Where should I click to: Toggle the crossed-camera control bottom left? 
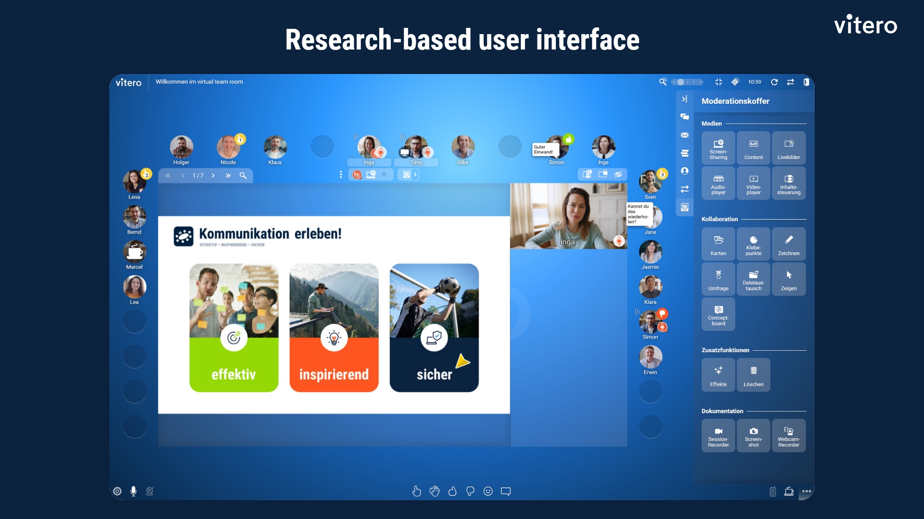tap(149, 491)
